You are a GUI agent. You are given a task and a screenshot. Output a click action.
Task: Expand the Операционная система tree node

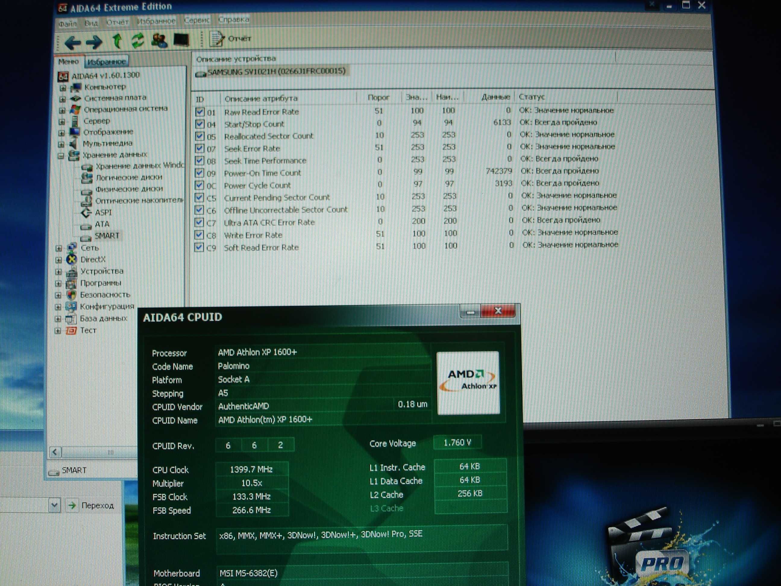pyautogui.click(x=62, y=111)
